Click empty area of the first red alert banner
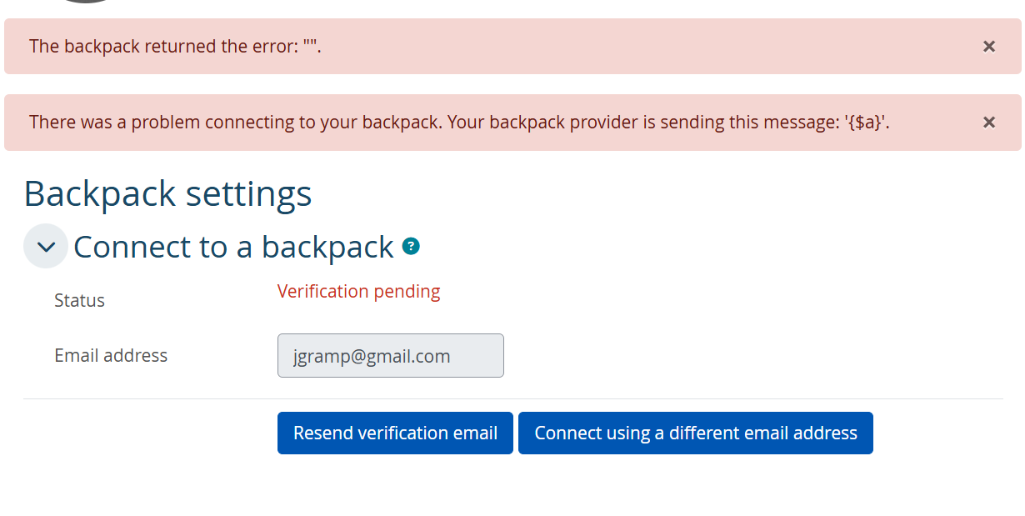Image resolution: width=1025 pixels, height=516 pixels. pos(650,47)
